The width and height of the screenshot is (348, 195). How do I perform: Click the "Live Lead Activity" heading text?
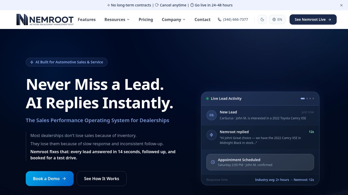(226, 99)
